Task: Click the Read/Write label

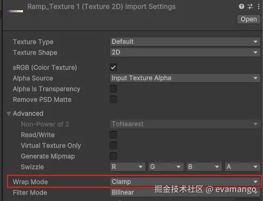Action: pyautogui.click(x=38, y=135)
